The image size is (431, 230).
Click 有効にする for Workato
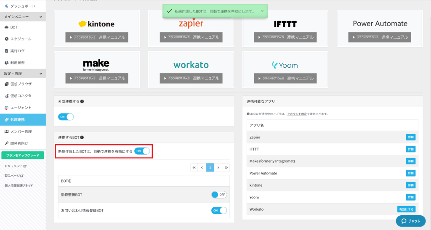tap(406, 209)
